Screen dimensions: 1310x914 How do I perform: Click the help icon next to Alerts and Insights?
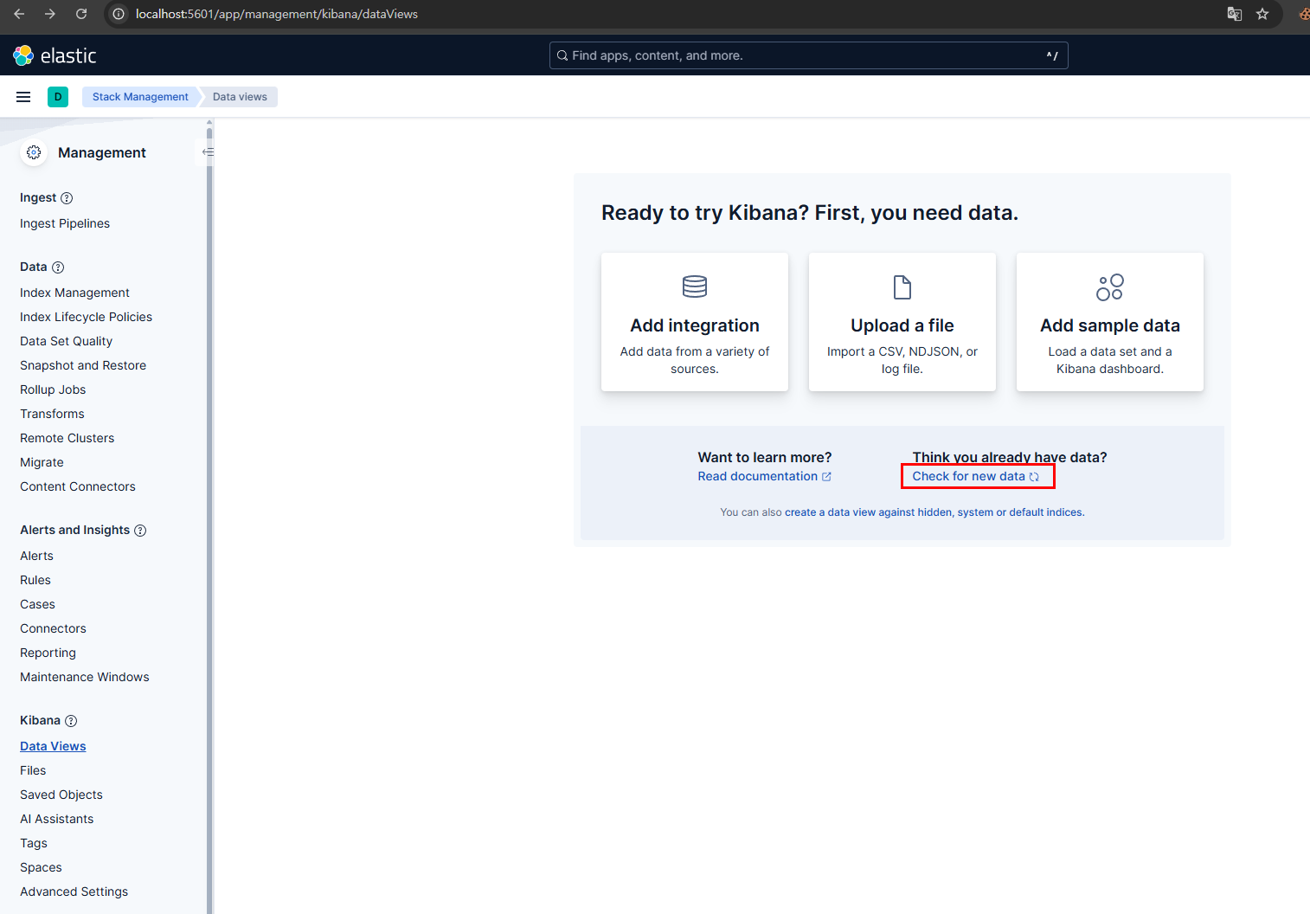pos(140,531)
